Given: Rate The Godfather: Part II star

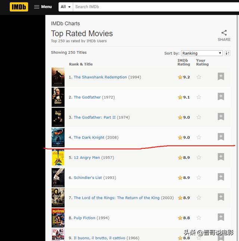Looking at the screenshot, I should click(x=199, y=117).
